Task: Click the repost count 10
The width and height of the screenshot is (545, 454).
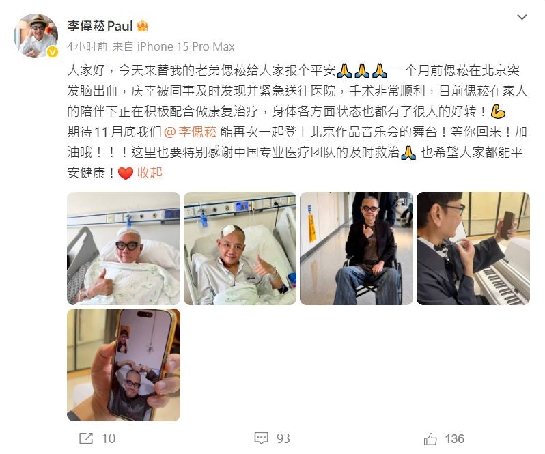Action: tap(109, 439)
